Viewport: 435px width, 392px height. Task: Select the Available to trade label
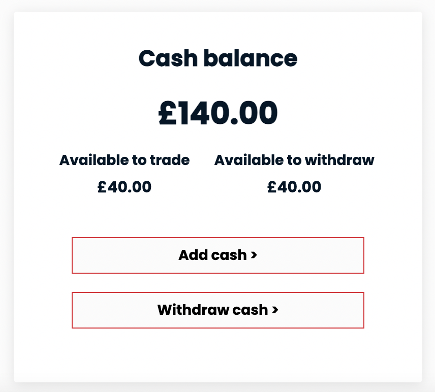click(125, 160)
